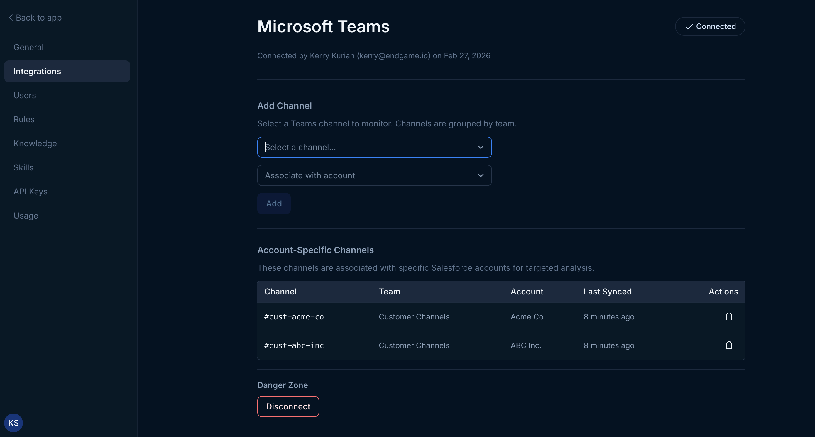Open the API Keys section
This screenshot has height=437, width=815.
pyautogui.click(x=31, y=191)
